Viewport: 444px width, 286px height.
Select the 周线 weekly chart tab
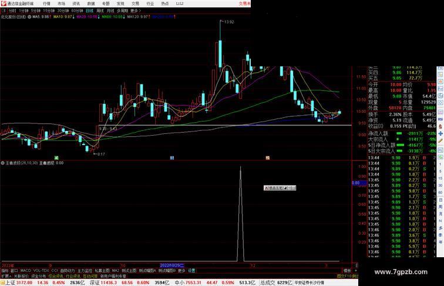pyautogui.click(x=100, y=11)
